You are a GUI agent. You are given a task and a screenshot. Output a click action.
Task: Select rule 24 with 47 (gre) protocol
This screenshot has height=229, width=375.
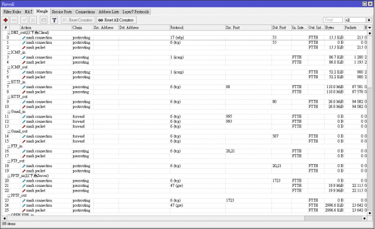click(x=184, y=206)
